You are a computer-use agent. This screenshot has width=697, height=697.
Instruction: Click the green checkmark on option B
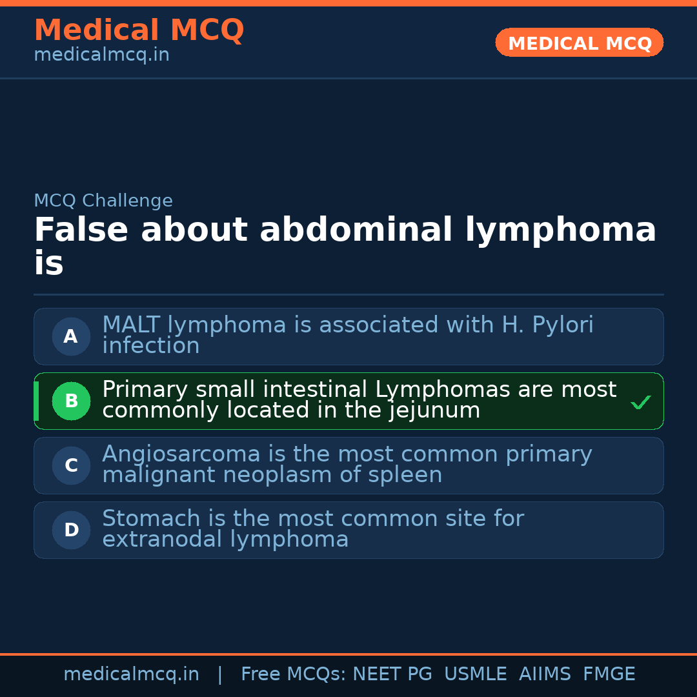tap(640, 403)
